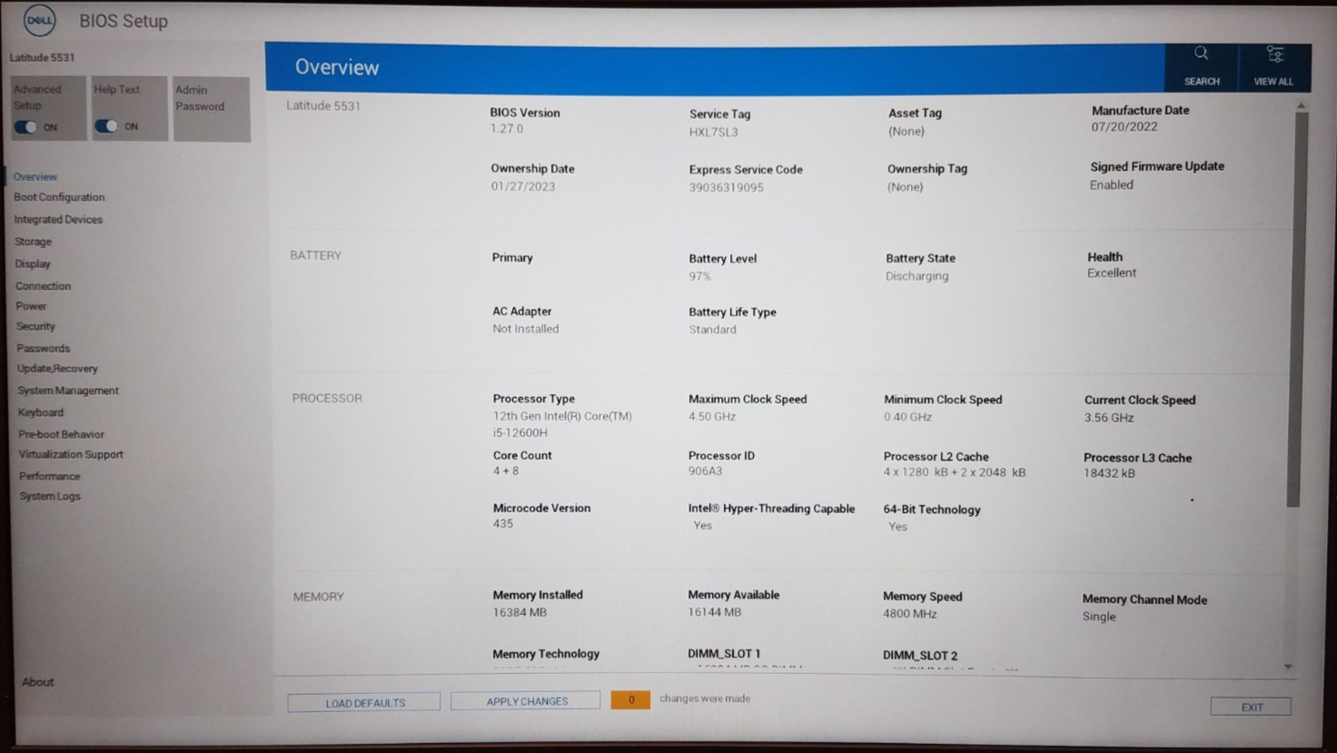This screenshot has width=1337, height=753.
Task: Open Boot Configuration section
Action: [x=59, y=197]
